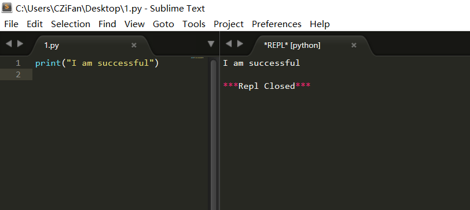This screenshot has height=210, width=470.
Task: Click the left pane vertical scrollbar
Action: point(214,134)
